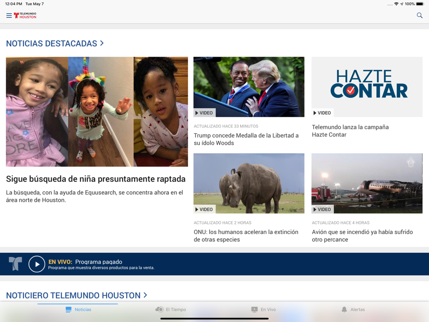Viewport: 429px width, 322px height.
Task: Expand Noticiero Telemundo Houston chevron
Action: click(x=145, y=295)
